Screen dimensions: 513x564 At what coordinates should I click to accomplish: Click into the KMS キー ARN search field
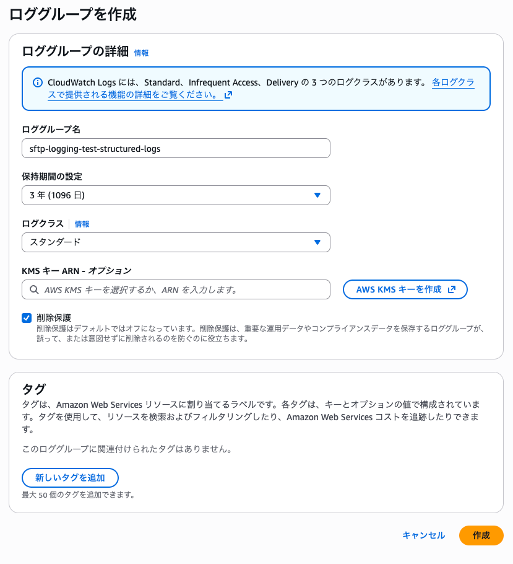coord(183,289)
